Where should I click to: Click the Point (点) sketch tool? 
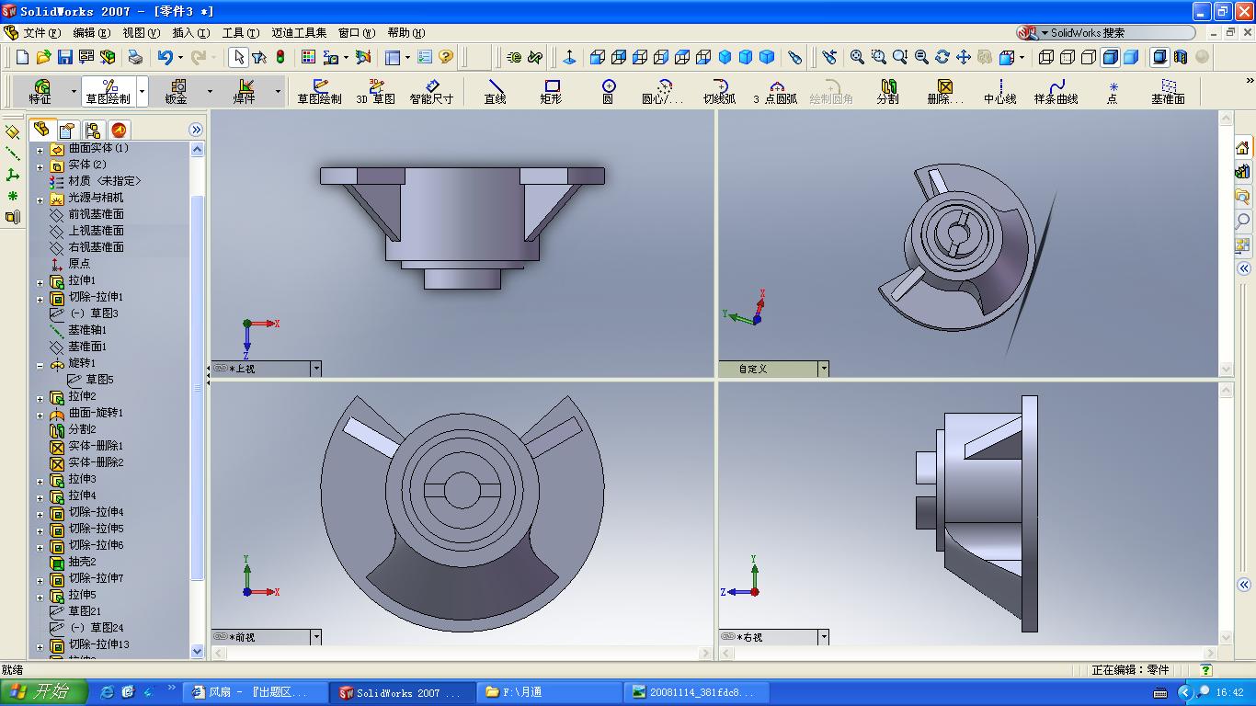point(1112,91)
